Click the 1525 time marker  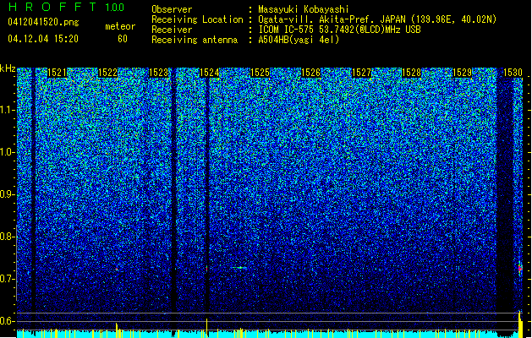click(260, 72)
